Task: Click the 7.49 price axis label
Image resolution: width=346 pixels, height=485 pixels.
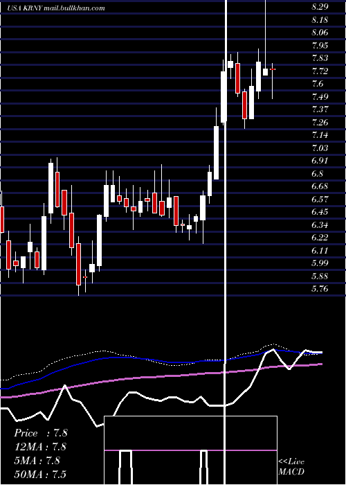Action: tap(320, 97)
